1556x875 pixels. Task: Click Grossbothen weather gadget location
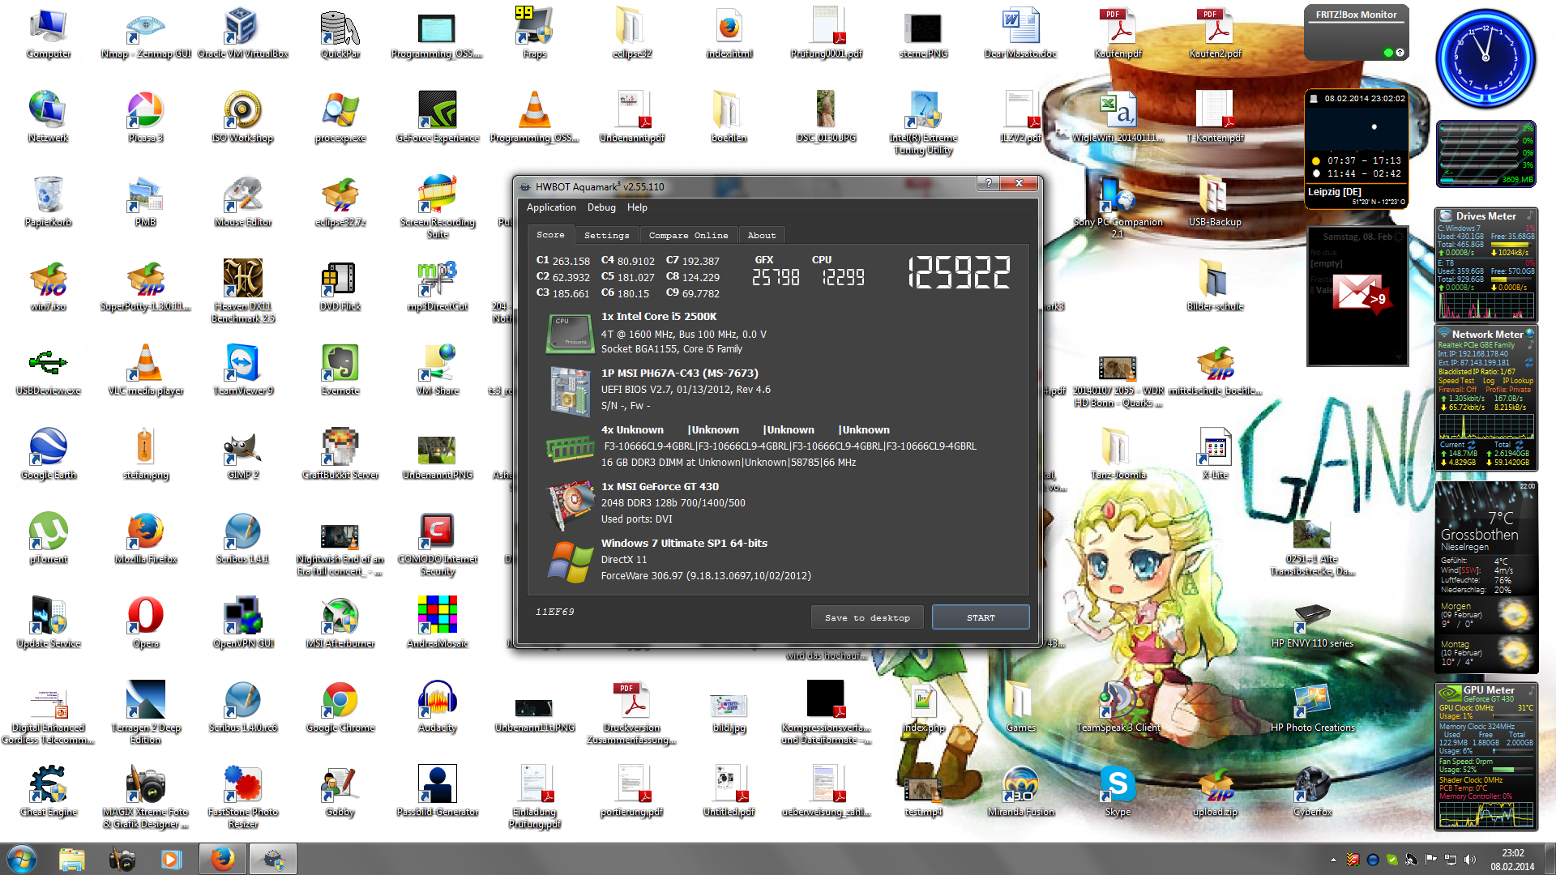pos(1479,535)
